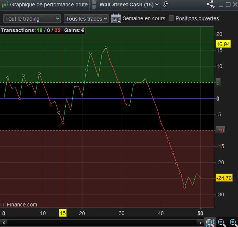Screen dimensions: 238x227
Task: Click the horizontal scrollbar track
Action: click(x=102, y=223)
